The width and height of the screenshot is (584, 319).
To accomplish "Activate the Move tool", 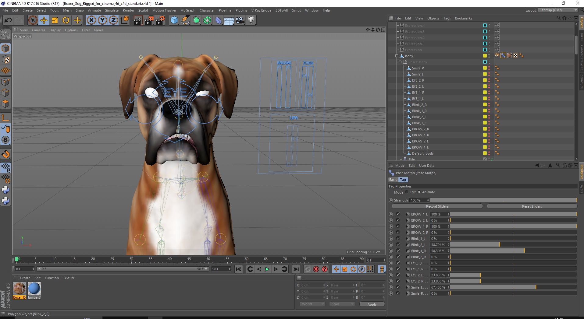I will (x=44, y=20).
